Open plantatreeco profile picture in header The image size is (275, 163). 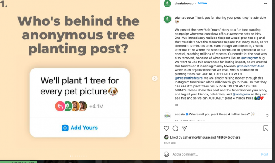tap(167, 3)
